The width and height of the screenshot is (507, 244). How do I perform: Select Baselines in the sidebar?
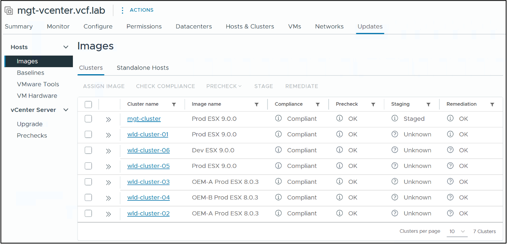31,73
